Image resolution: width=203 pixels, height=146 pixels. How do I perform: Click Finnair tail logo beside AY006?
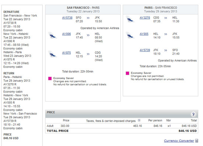pos(52,35)
